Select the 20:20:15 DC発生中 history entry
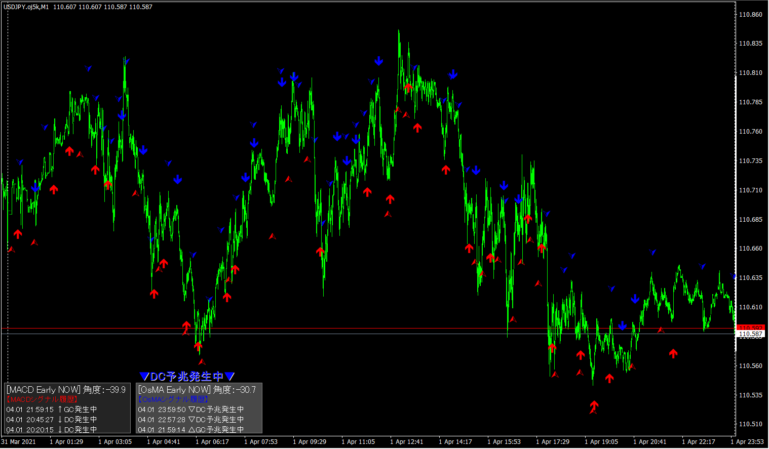Image resolution: width=769 pixels, height=449 pixels. coord(52,430)
